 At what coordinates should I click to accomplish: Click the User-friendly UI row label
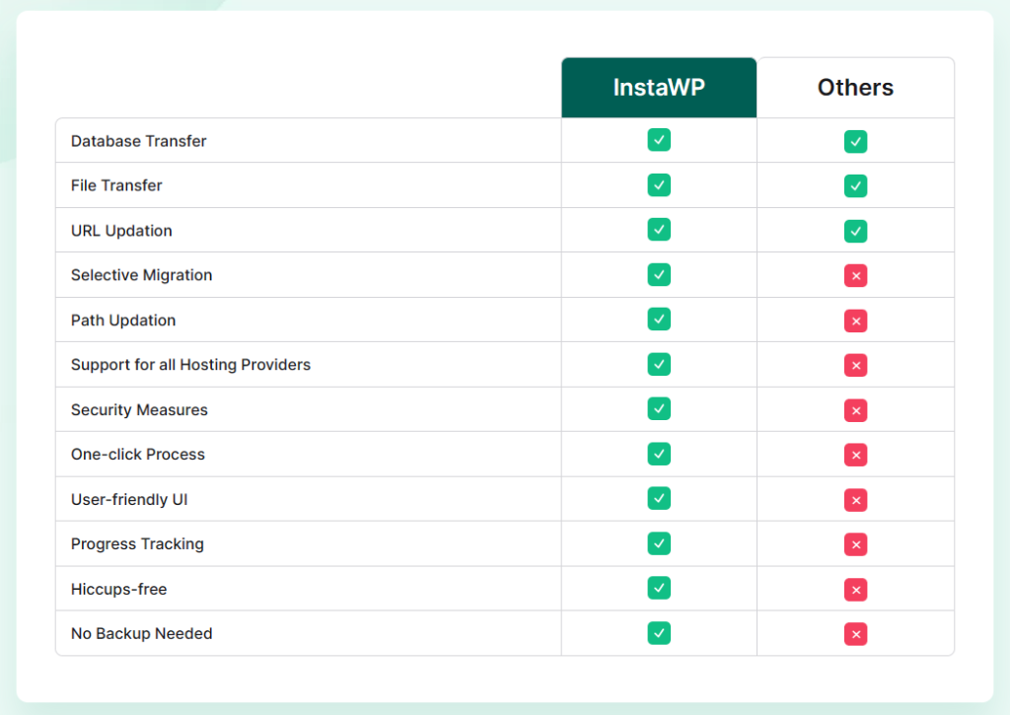129,499
